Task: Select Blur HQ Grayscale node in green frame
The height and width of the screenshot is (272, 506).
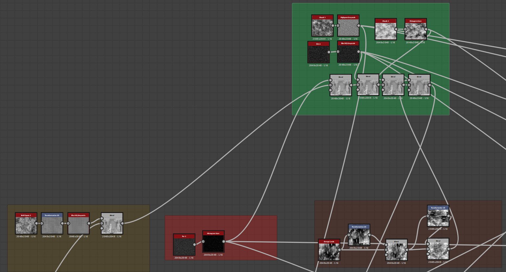Action: coord(348,52)
